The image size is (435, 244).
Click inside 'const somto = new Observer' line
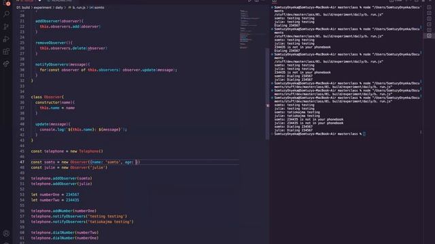coord(86,162)
